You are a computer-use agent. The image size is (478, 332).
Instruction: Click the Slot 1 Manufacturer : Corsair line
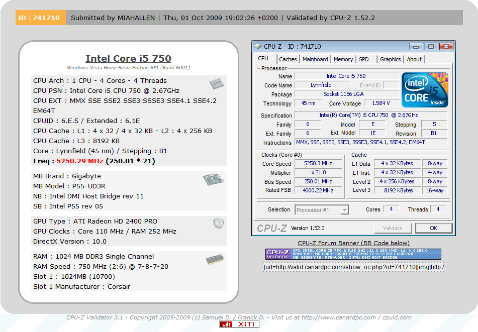click(82, 287)
